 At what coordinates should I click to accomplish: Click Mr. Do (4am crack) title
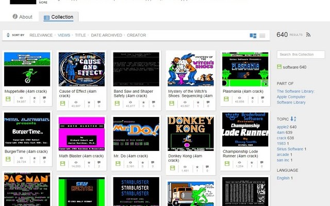click(x=130, y=156)
